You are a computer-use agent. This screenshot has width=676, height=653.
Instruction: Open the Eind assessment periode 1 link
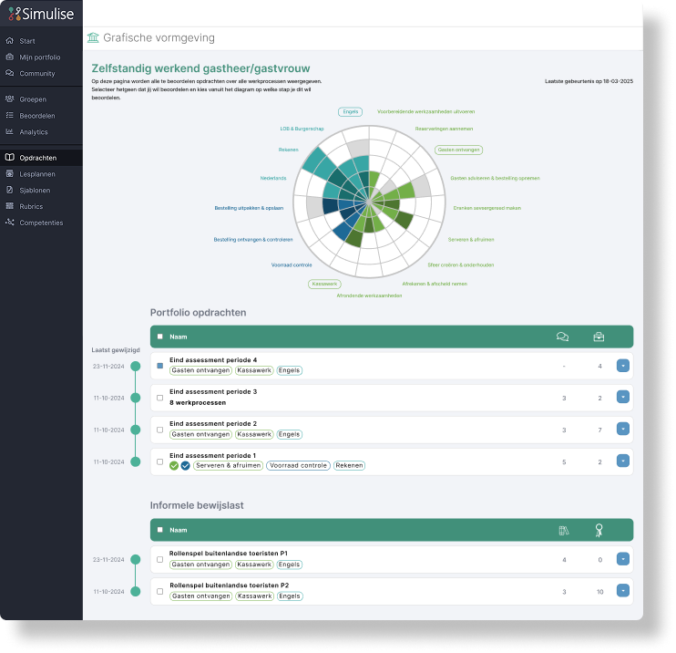[214, 455]
